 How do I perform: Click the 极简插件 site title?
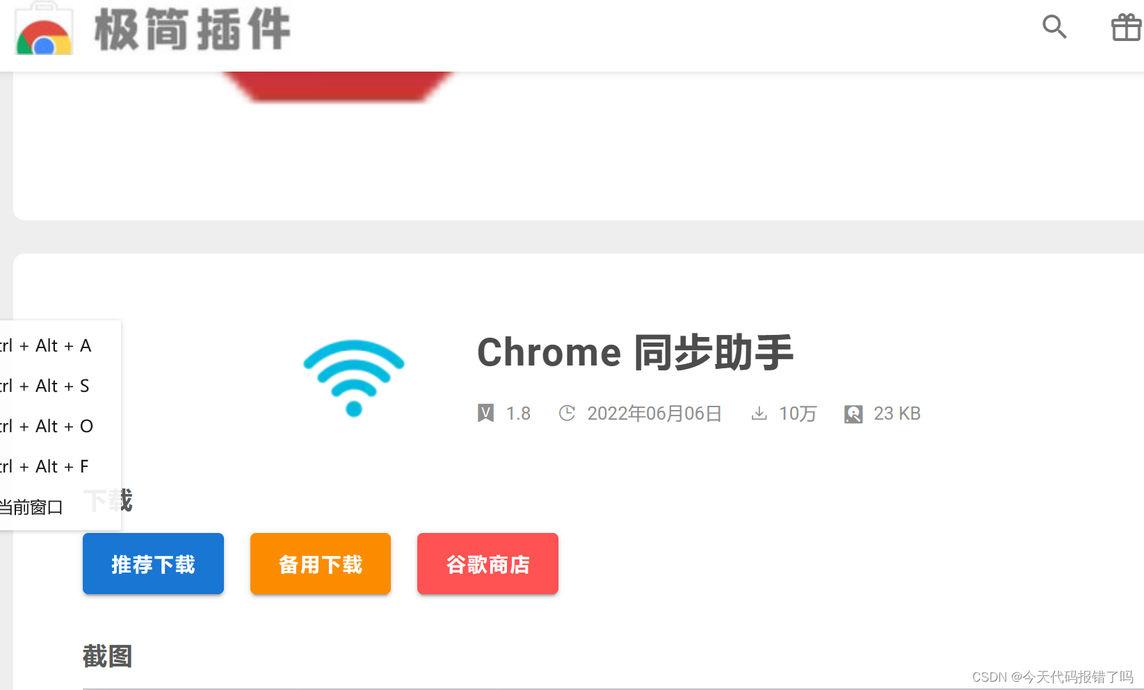193,29
